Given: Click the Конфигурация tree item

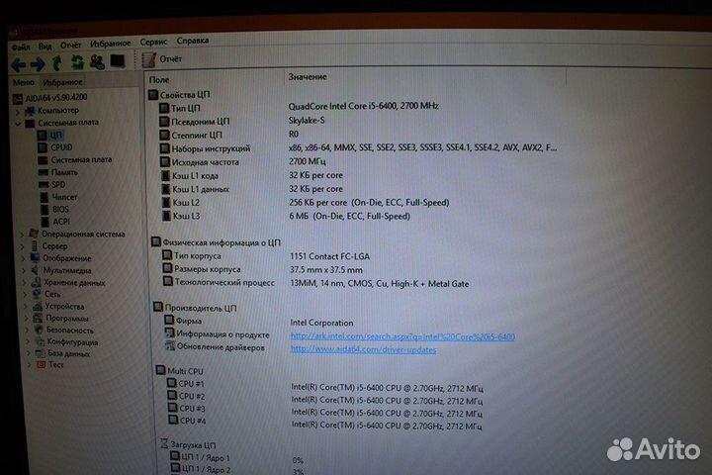Looking at the screenshot, I should click(x=67, y=341).
